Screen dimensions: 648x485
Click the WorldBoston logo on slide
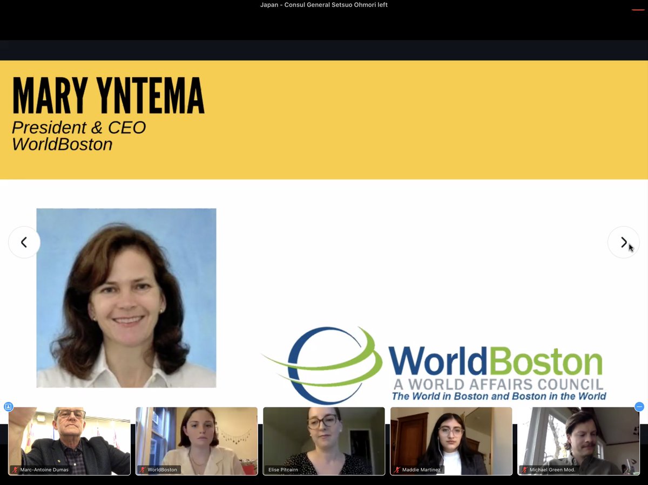435,365
